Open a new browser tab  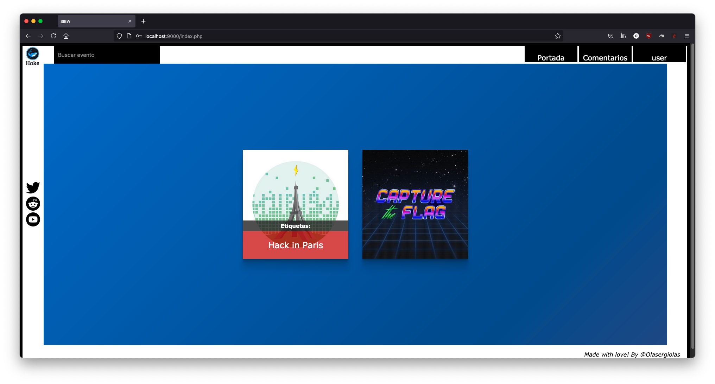pyautogui.click(x=143, y=21)
